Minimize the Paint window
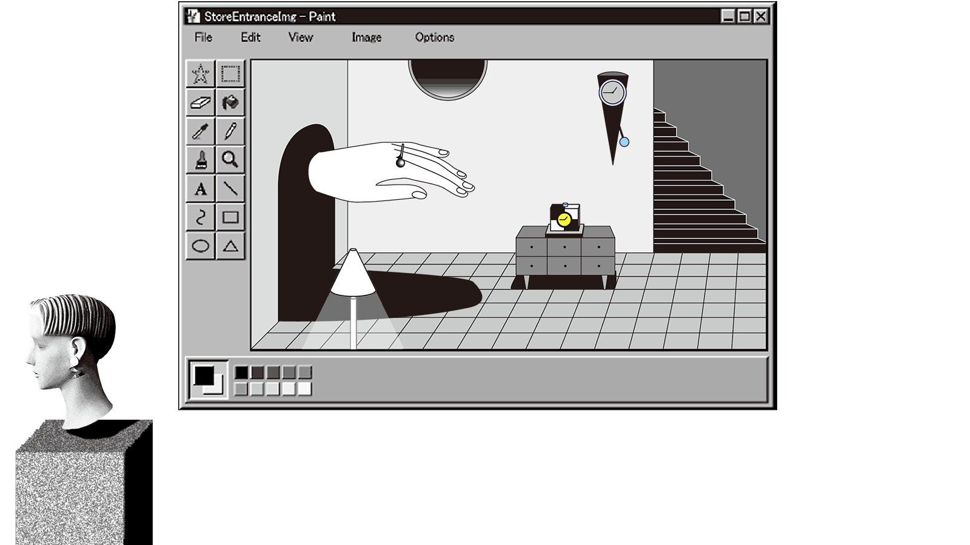The height and width of the screenshot is (545, 970). pos(728,16)
